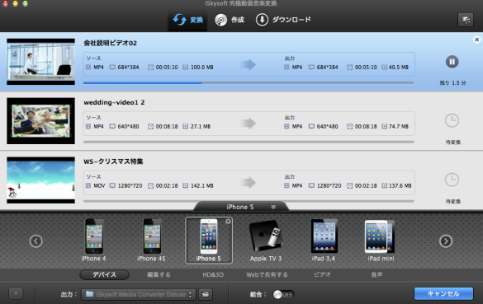Click the キャンセル button
The image size is (483, 304).
[443, 293]
